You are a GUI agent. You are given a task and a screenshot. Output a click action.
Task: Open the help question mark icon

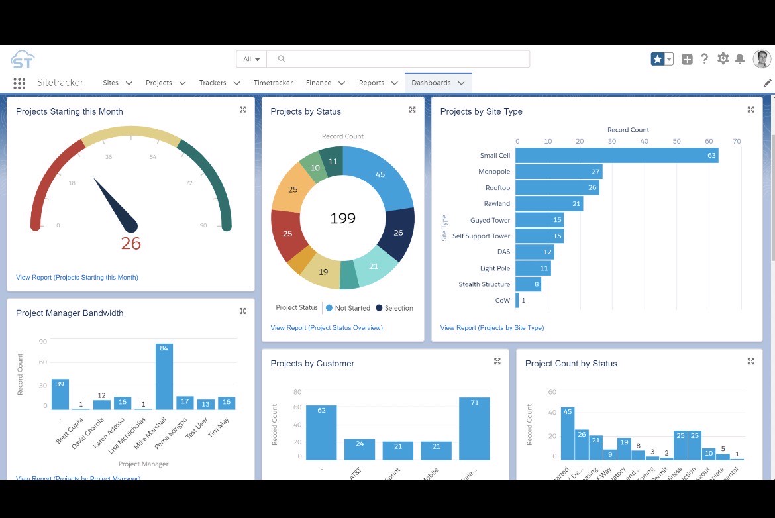(x=704, y=59)
